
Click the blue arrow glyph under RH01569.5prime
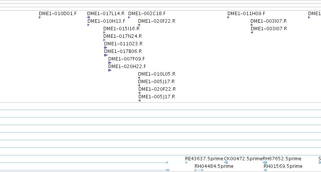click(x=265, y=170)
